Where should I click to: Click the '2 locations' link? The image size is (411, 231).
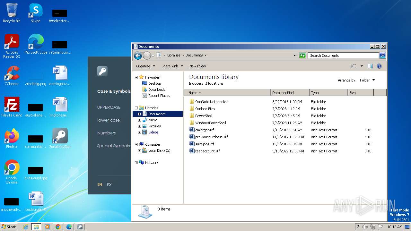tap(214, 83)
